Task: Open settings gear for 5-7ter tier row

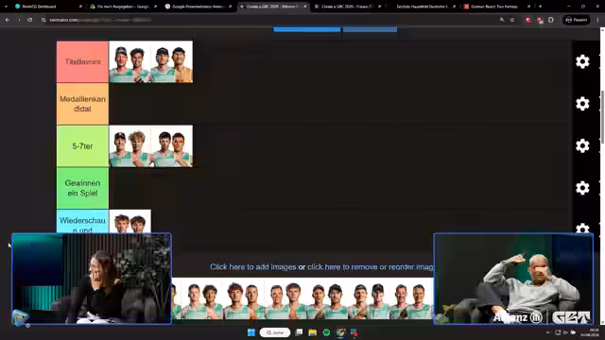Action: click(x=582, y=145)
